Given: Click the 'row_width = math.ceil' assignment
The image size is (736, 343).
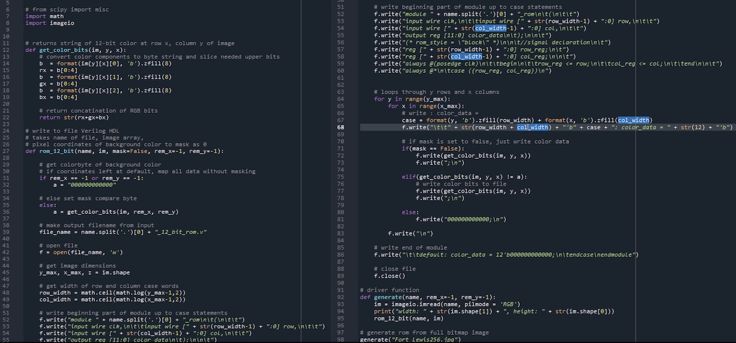Looking at the screenshot, I should [112, 293].
